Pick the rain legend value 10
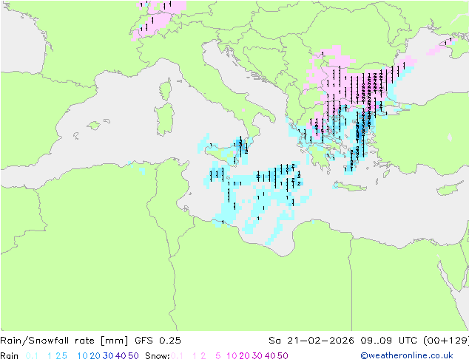 [83, 356]
